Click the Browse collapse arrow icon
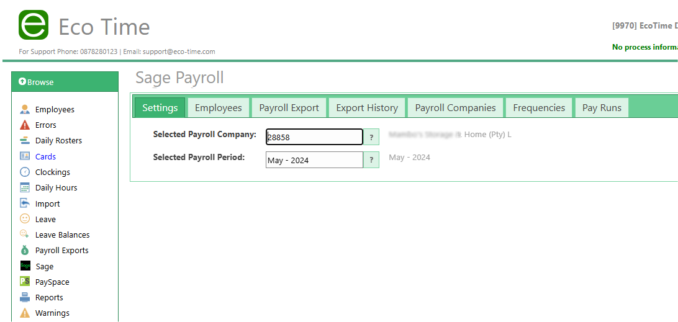This screenshot has height=322, width=678. (x=22, y=82)
